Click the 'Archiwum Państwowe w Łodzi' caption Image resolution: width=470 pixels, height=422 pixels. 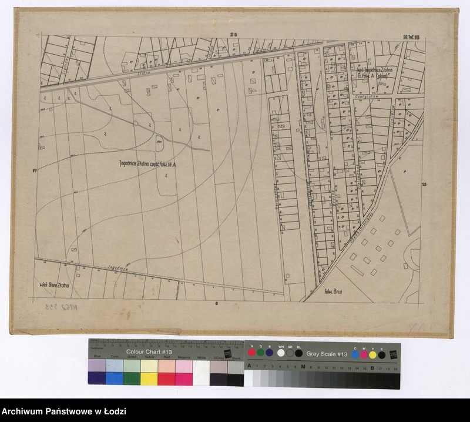64,411
